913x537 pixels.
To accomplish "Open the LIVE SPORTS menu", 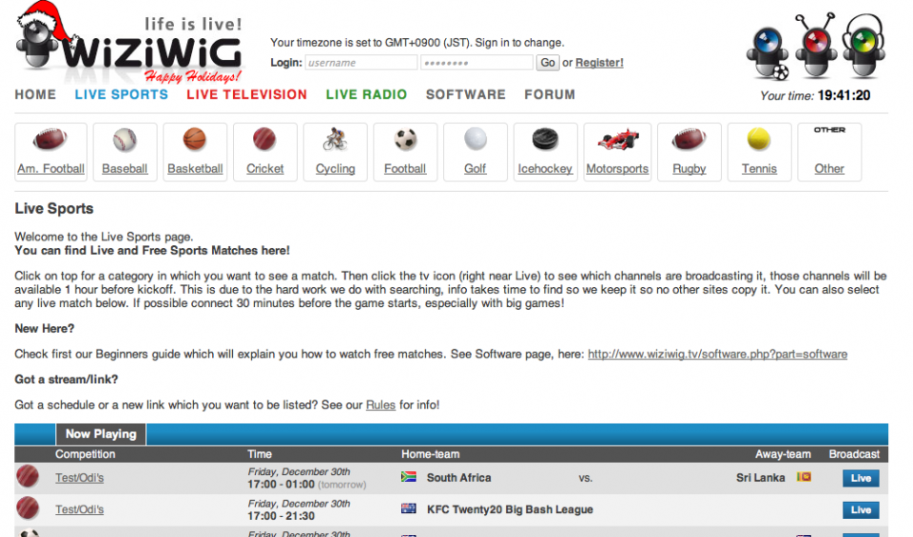I will pyautogui.click(x=121, y=94).
